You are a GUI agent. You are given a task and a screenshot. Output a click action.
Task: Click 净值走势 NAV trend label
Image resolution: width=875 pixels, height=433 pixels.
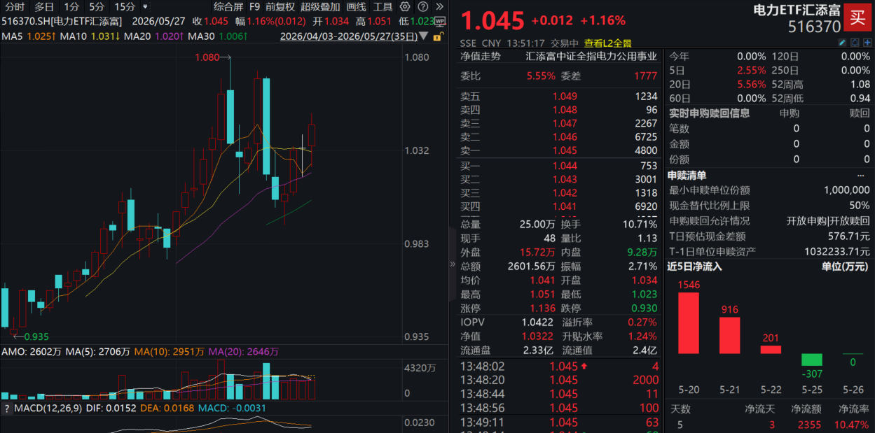coord(481,57)
